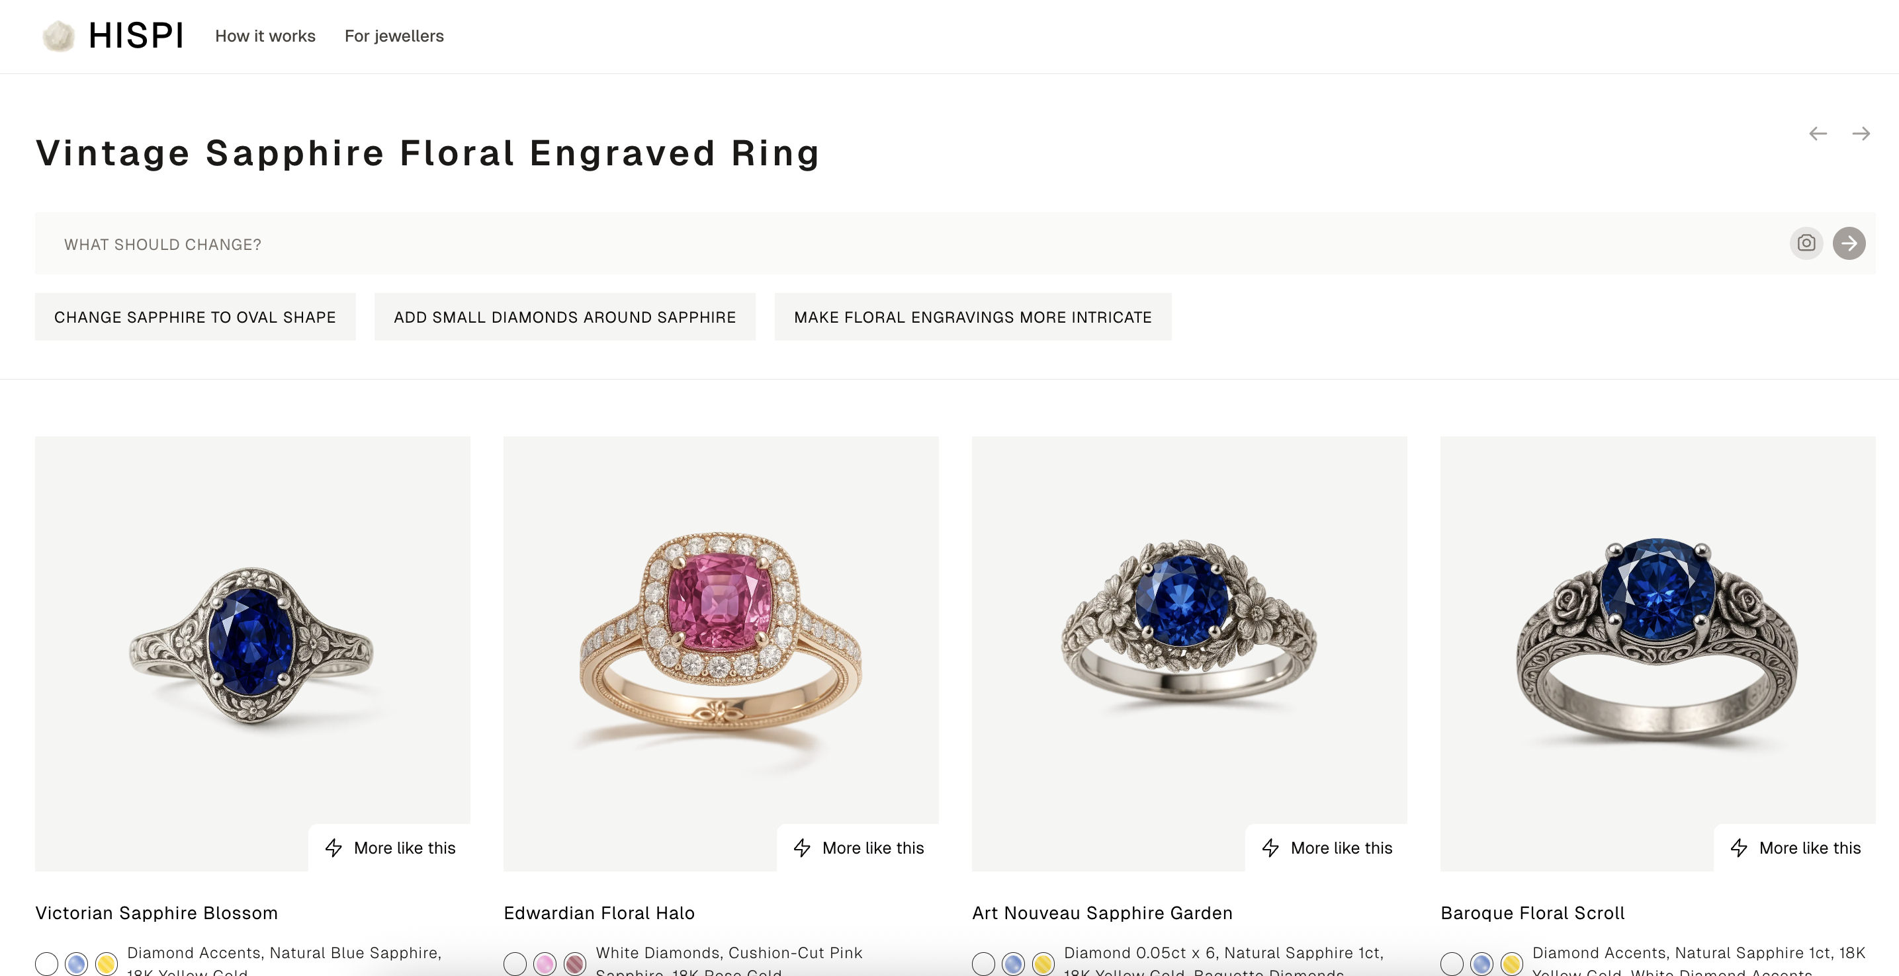Choose Change Sapphire to Oval Shape suggestion
1899x976 pixels.
(x=195, y=317)
